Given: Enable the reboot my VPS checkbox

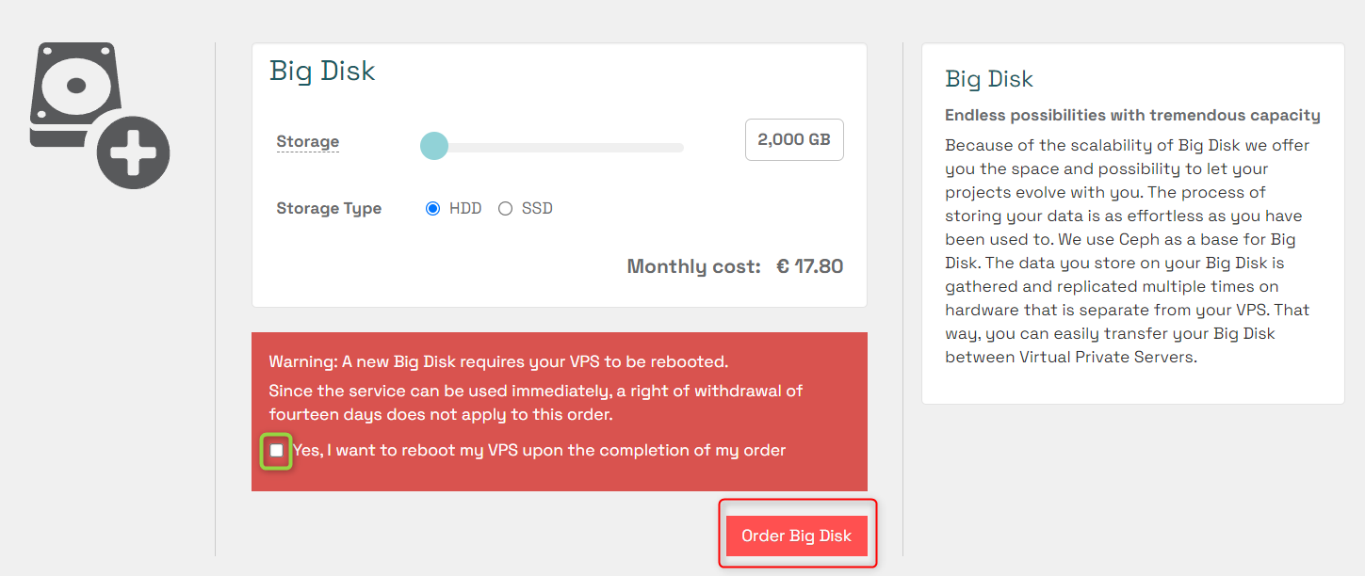Looking at the screenshot, I should (x=276, y=451).
